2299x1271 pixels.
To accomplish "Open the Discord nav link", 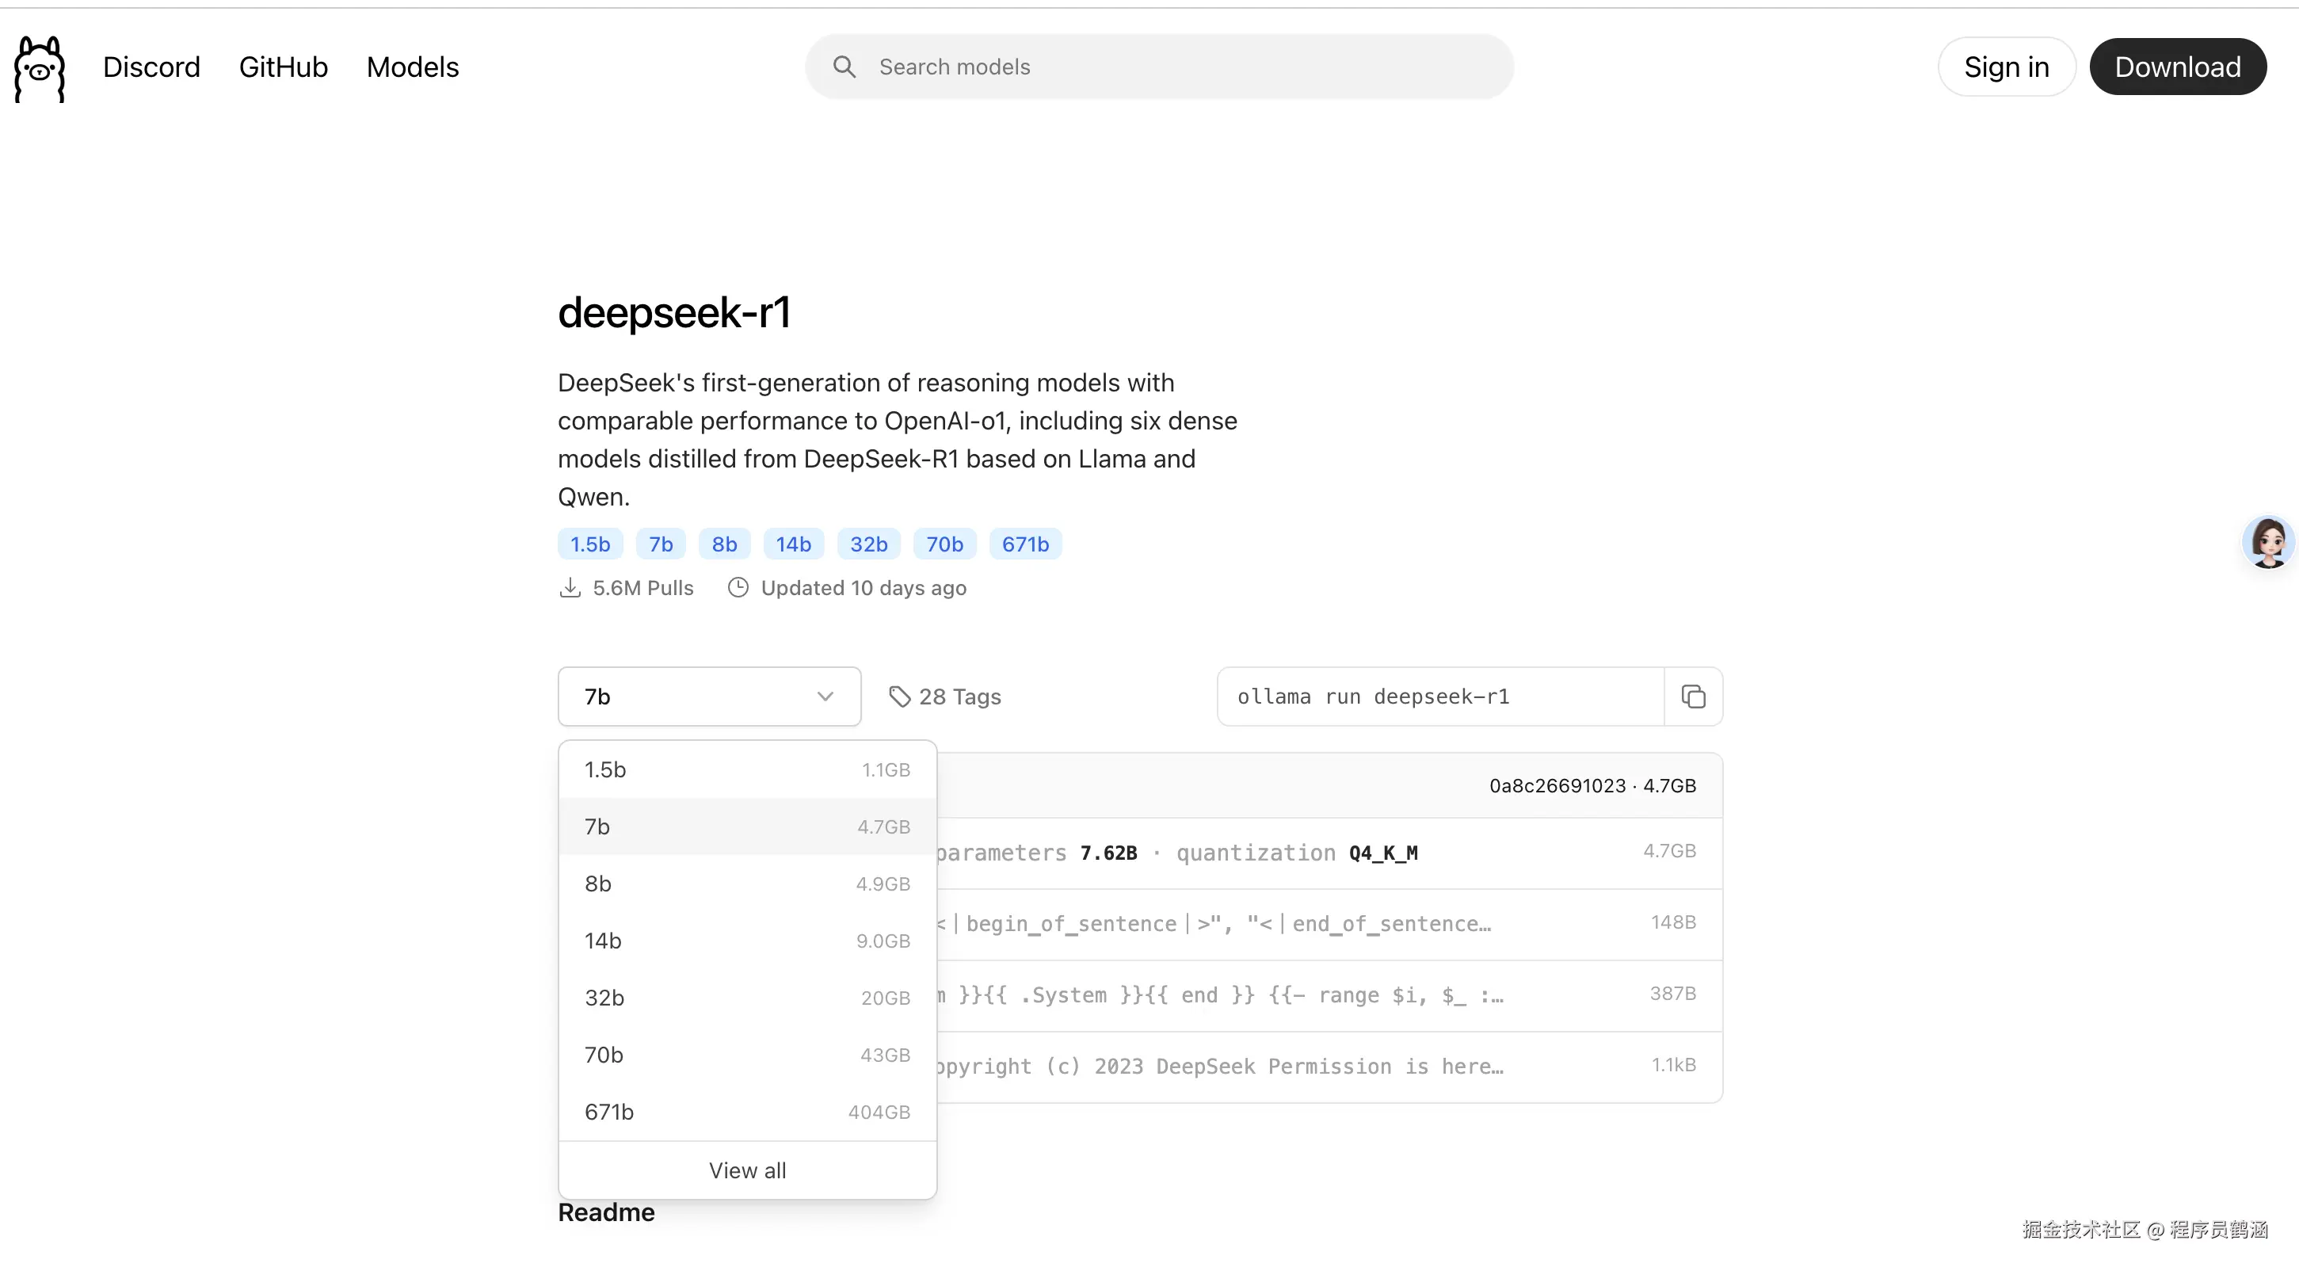I will click(151, 67).
